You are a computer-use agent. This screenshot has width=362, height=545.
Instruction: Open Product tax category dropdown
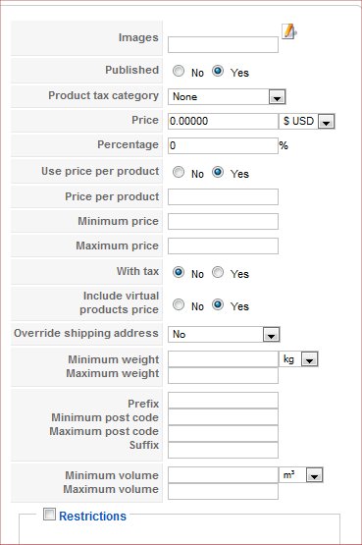pyautogui.click(x=227, y=96)
